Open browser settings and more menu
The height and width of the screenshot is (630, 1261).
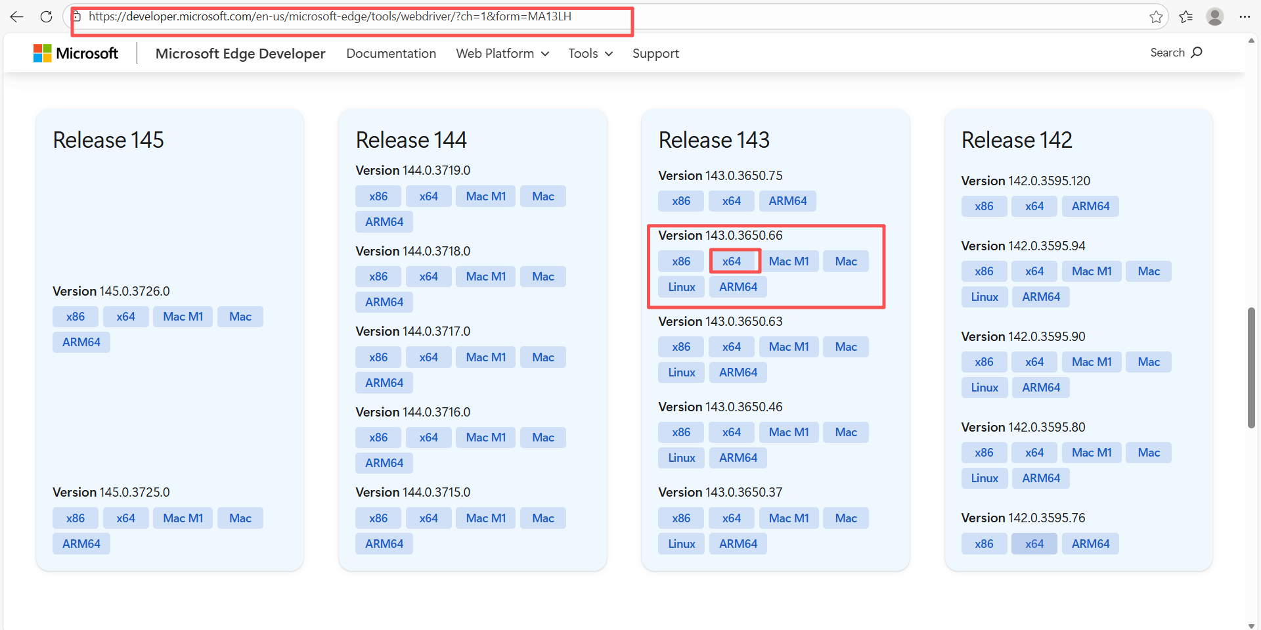pyautogui.click(x=1245, y=17)
